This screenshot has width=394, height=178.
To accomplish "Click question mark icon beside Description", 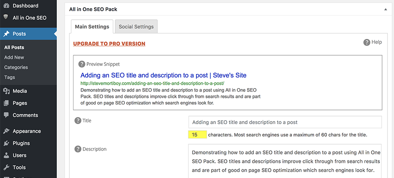I will (78, 149).
